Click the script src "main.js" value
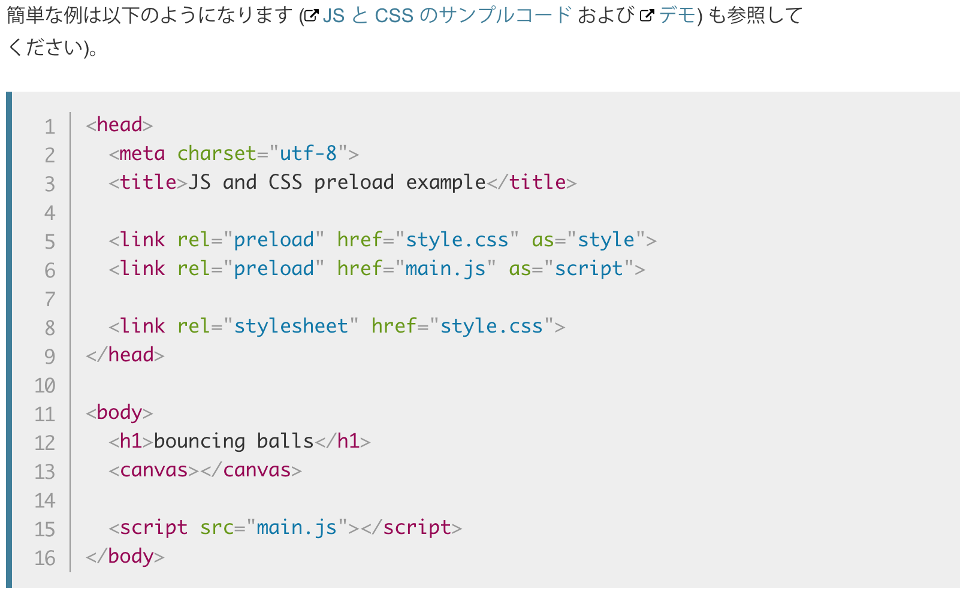 (297, 527)
